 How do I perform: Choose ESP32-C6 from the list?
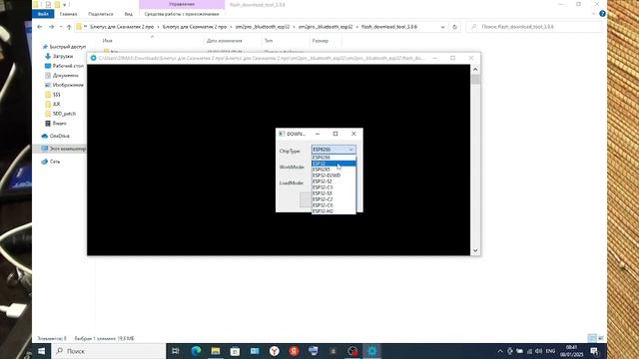click(x=333, y=205)
